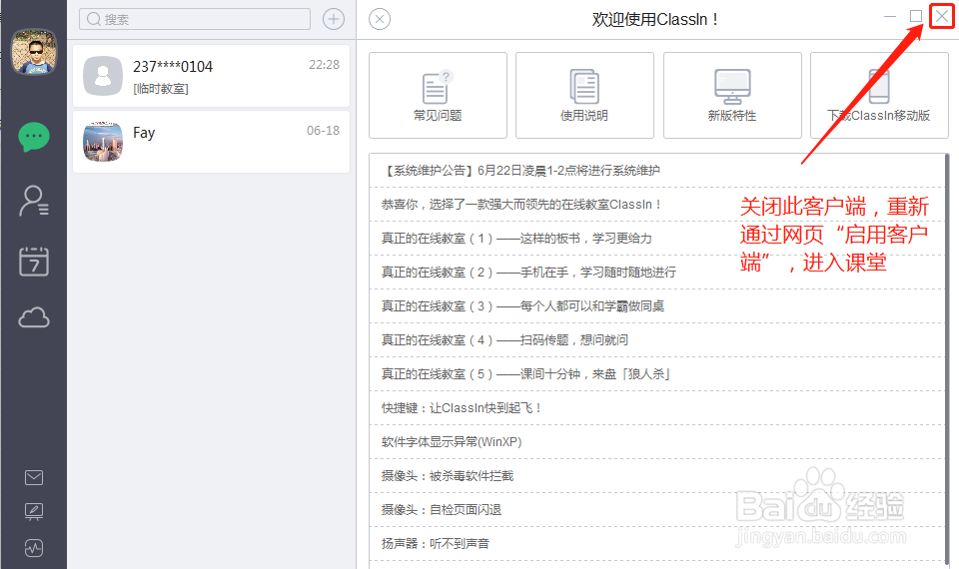959x569 pixels.
Task: Open chat with 237****0104
Action: (211, 77)
